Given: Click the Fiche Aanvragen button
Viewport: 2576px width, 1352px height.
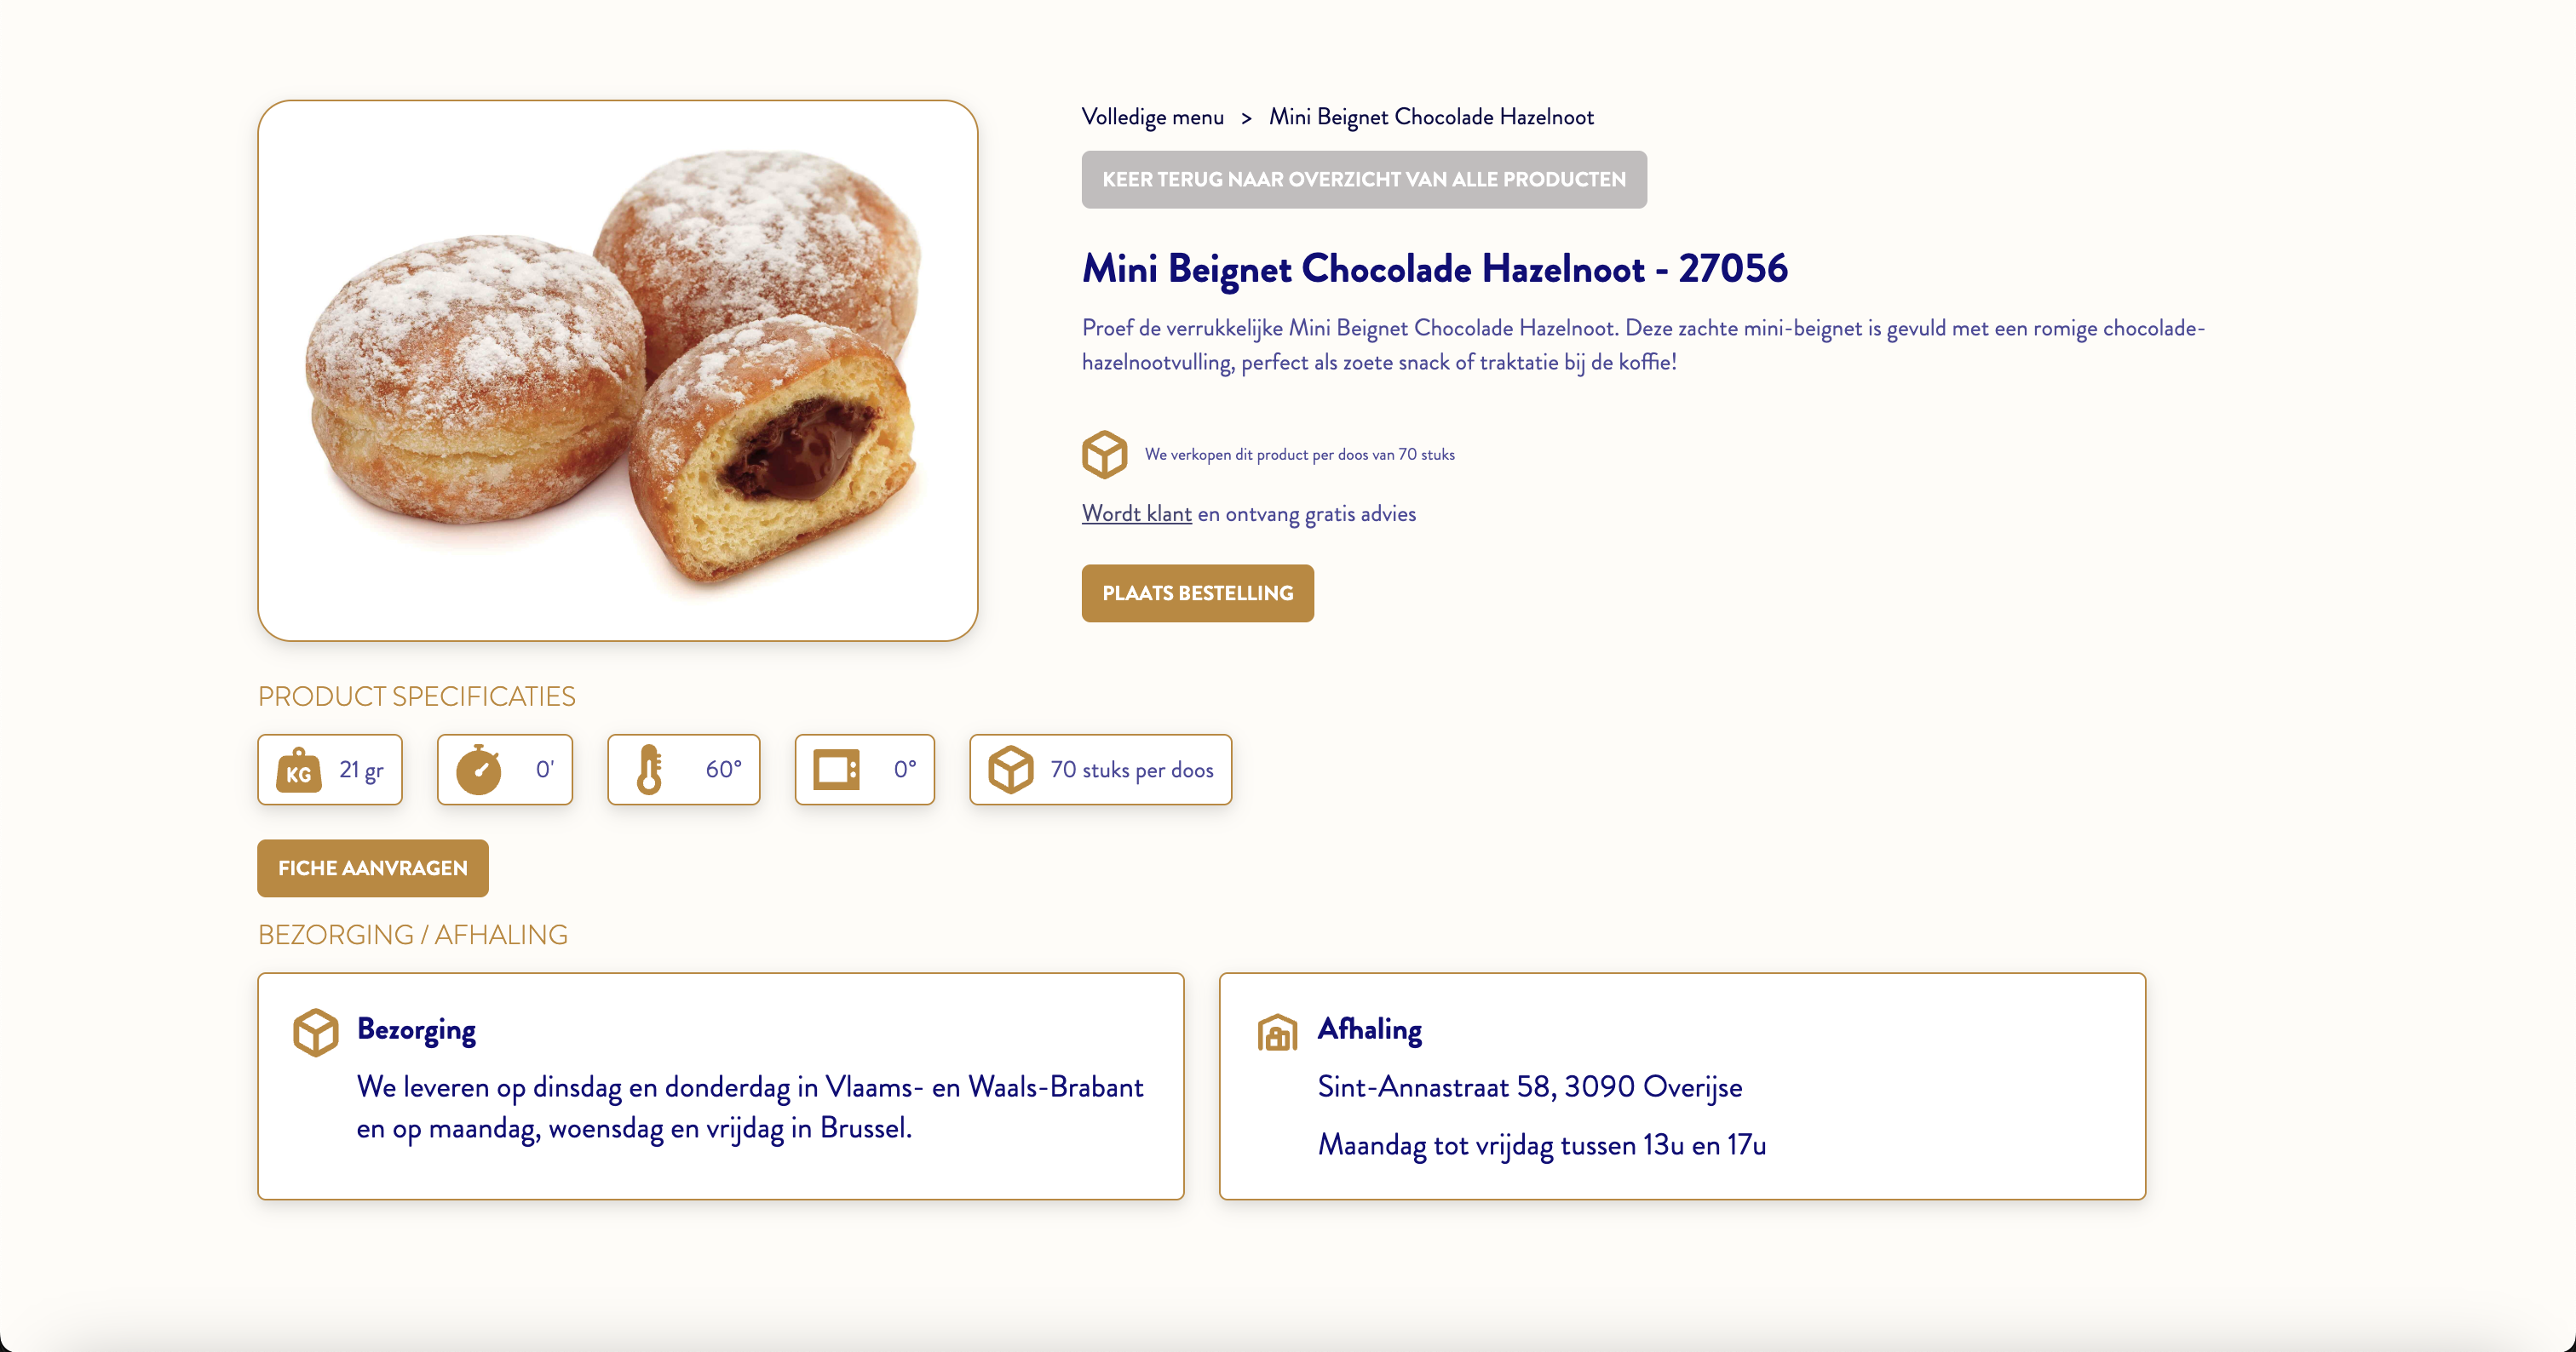Looking at the screenshot, I should [373, 868].
